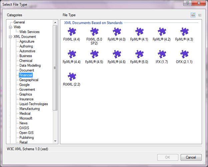Open the dialog help question mark button
Image resolution: width=208 pixels, height=167 pixels.
click(187, 3)
